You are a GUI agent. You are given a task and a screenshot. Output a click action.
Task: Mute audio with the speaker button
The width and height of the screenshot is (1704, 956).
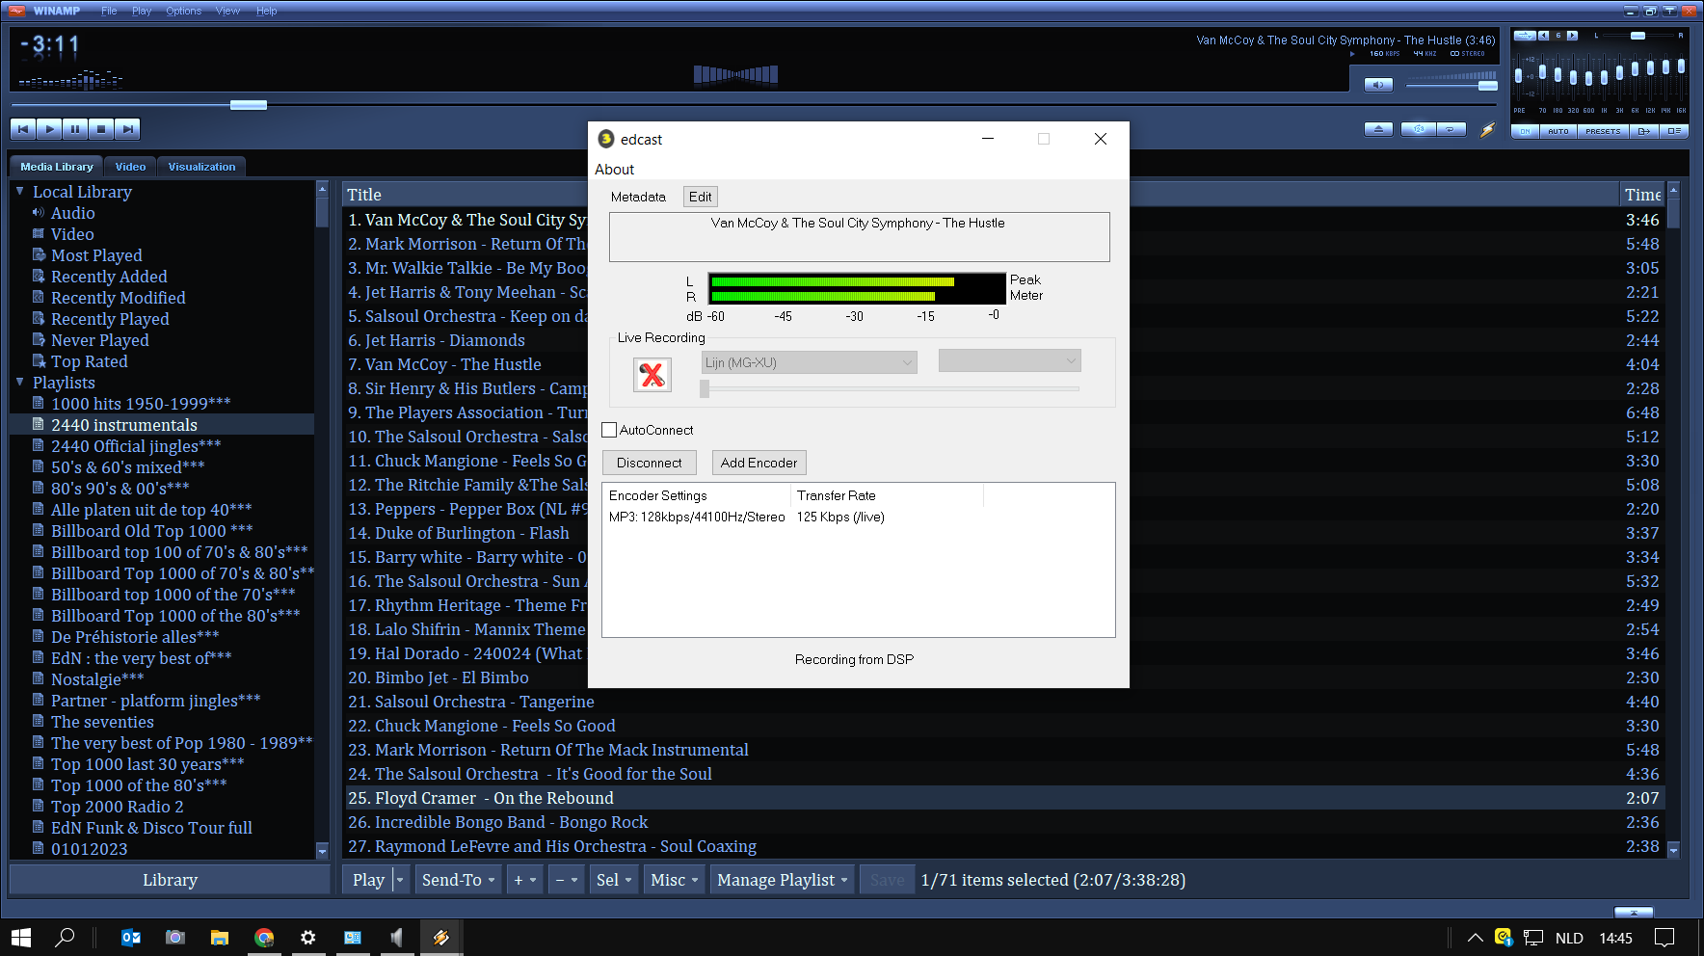pos(1378,85)
